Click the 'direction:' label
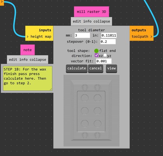Image resolution: width=163 pixels, height=156 pixels. (82, 56)
